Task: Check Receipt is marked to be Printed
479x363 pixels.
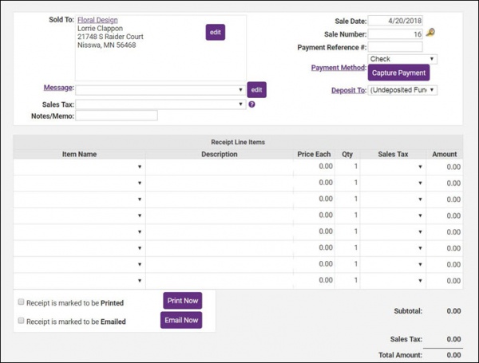Action: [x=20, y=302]
